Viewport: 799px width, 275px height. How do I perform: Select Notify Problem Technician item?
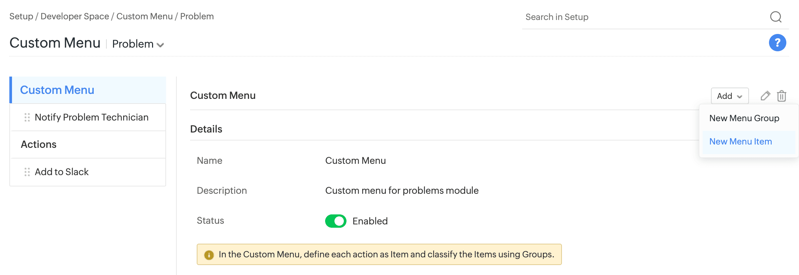click(92, 117)
